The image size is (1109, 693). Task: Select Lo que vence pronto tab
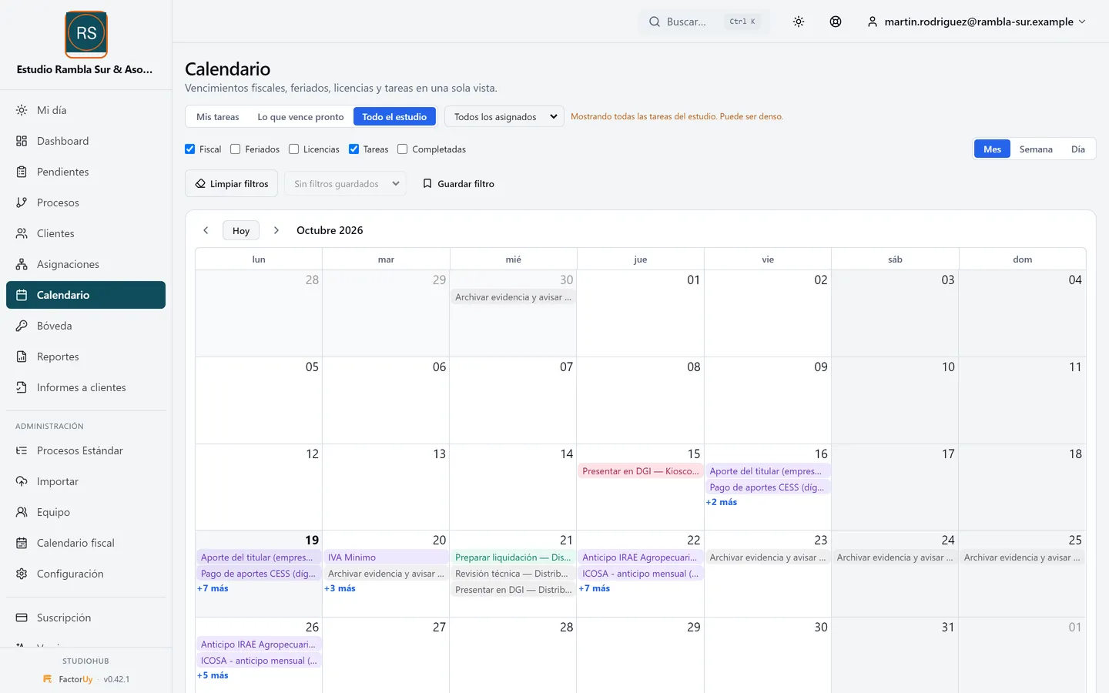pyautogui.click(x=300, y=117)
